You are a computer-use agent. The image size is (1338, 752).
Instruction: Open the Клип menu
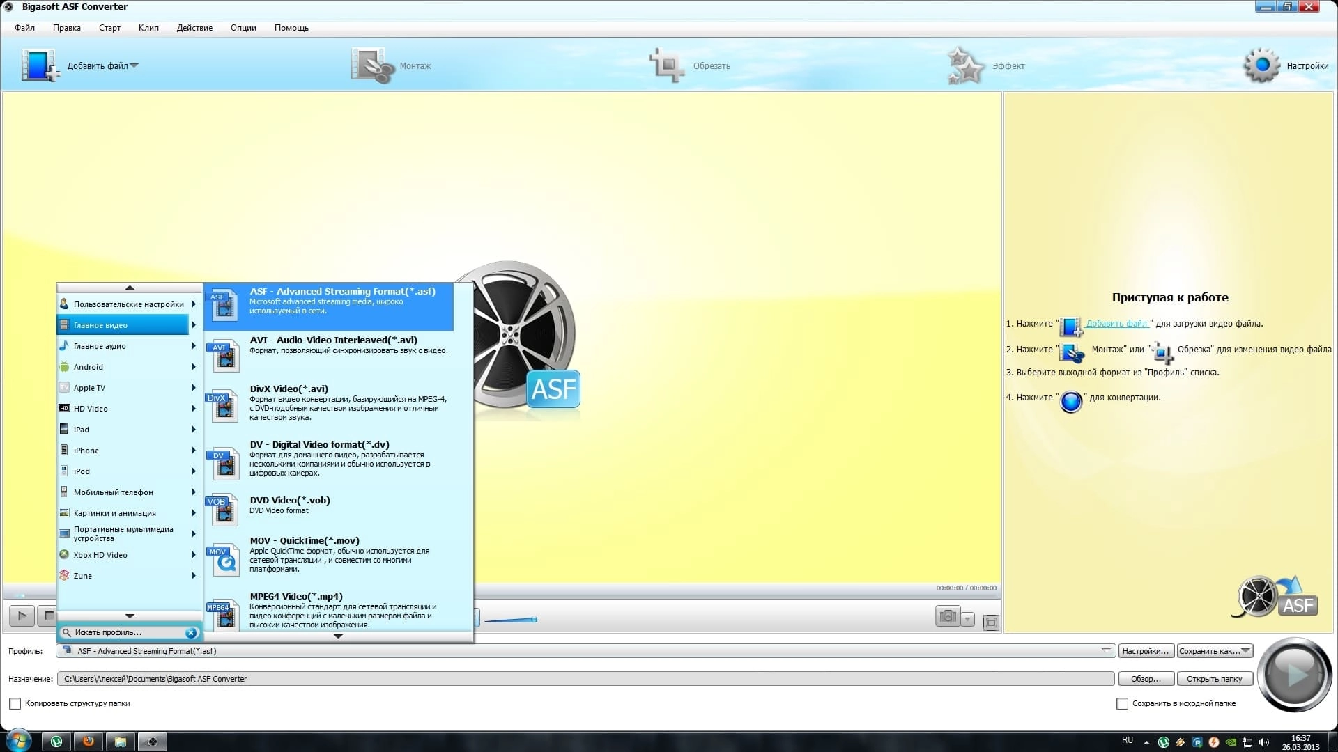pos(148,28)
